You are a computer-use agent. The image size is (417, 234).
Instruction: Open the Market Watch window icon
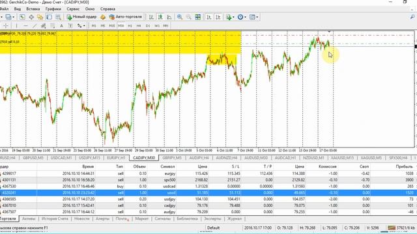point(22,17)
